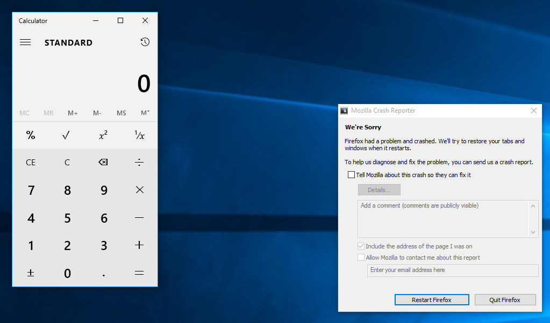The height and width of the screenshot is (323, 550).
Task: Click the equals key
Action: pos(139,273)
